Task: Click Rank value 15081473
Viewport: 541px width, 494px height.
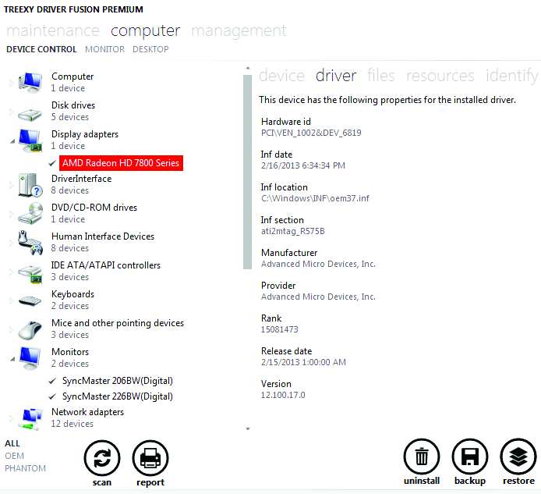Action: pos(280,329)
